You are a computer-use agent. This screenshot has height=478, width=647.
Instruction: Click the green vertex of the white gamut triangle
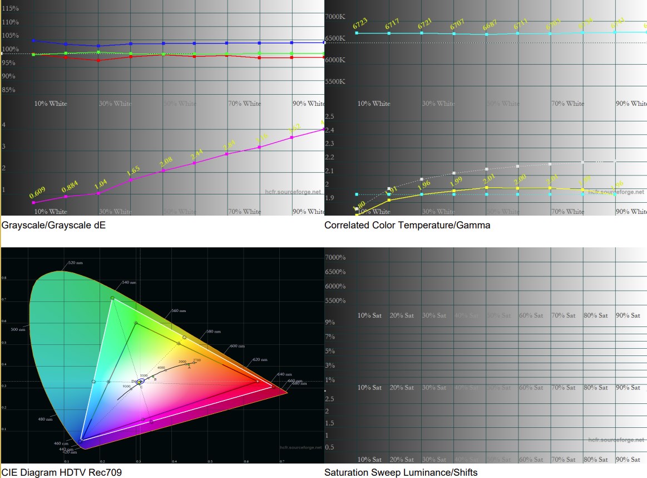tap(112, 298)
